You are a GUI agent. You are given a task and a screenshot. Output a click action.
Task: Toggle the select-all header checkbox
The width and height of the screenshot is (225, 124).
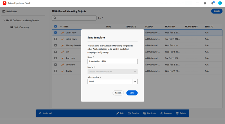point(55,26)
